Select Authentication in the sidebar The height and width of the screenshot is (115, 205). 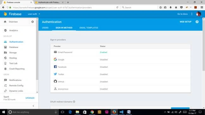coord(16,42)
